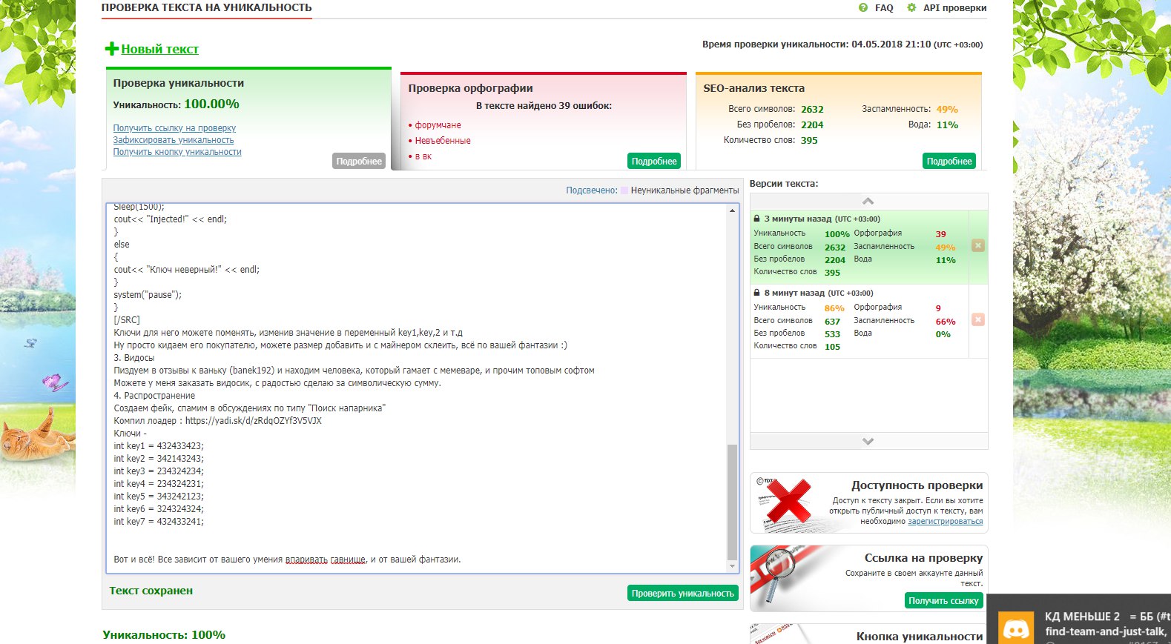Delete the 3 минуты назад text version
1171x644 pixels.
coord(978,245)
